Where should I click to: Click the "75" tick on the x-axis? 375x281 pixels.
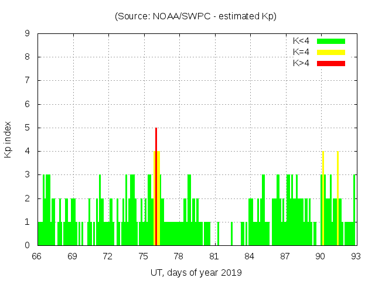point(144,256)
